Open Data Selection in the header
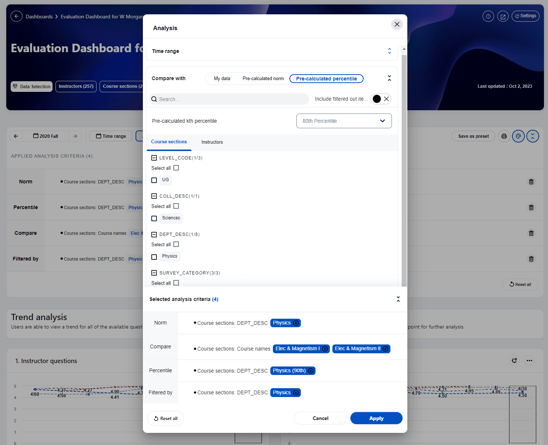Screen dimensions: 548x445 tap(32, 86)
